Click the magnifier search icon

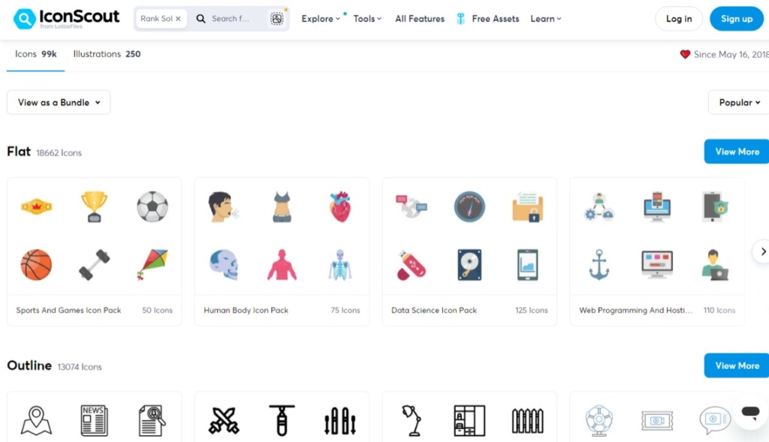pyautogui.click(x=201, y=19)
